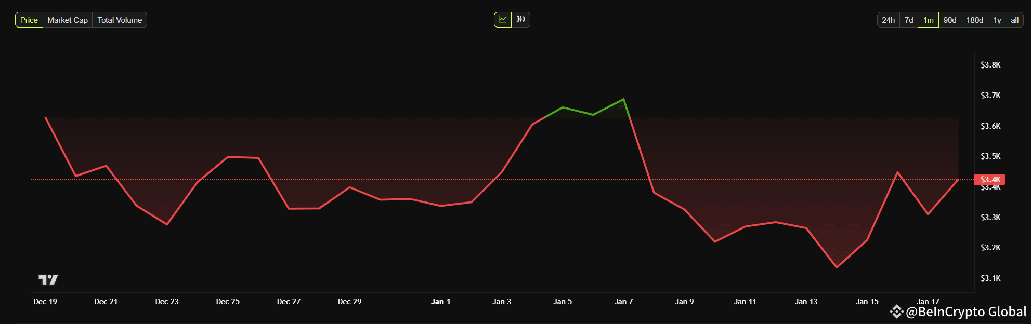Image resolution: width=1031 pixels, height=324 pixels.
Task: Click the $3.3K axis label
Action: (x=990, y=218)
